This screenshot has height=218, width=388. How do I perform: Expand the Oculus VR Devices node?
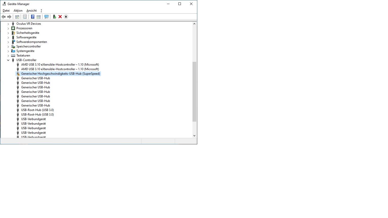8,24
